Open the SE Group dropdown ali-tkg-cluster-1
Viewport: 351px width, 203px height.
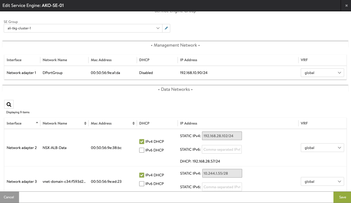(x=83, y=28)
